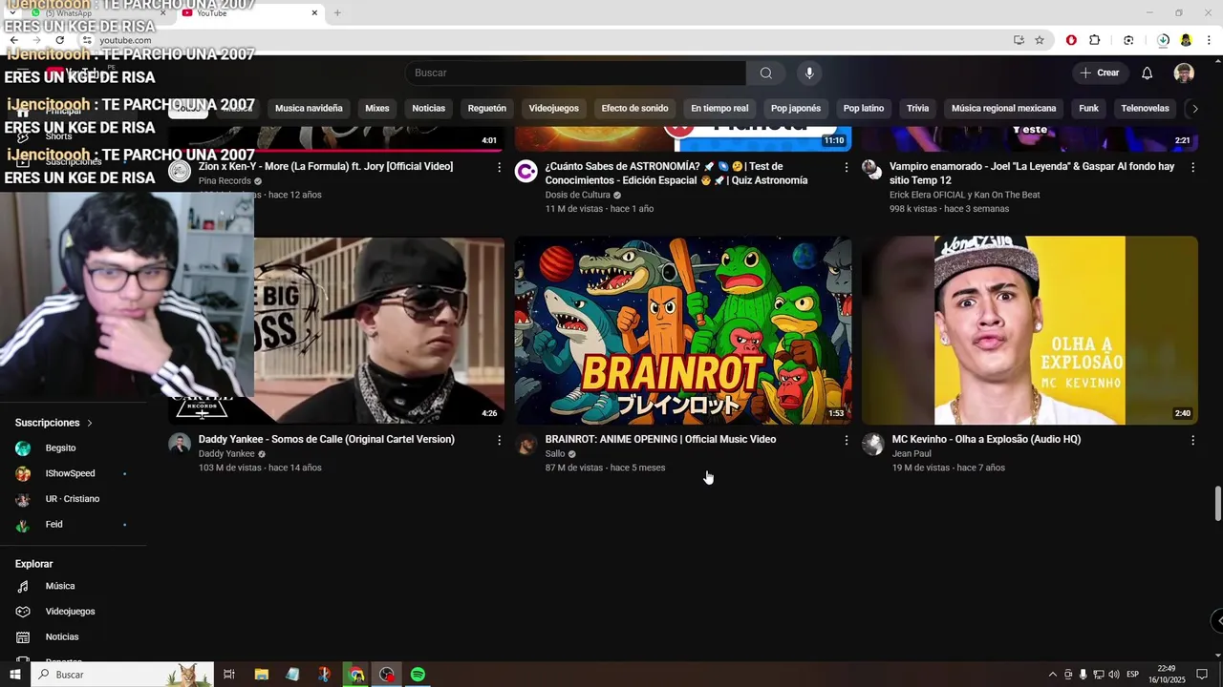The image size is (1223, 687).
Task: Expand the Suscripciones section chevron
Action: pyautogui.click(x=90, y=423)
